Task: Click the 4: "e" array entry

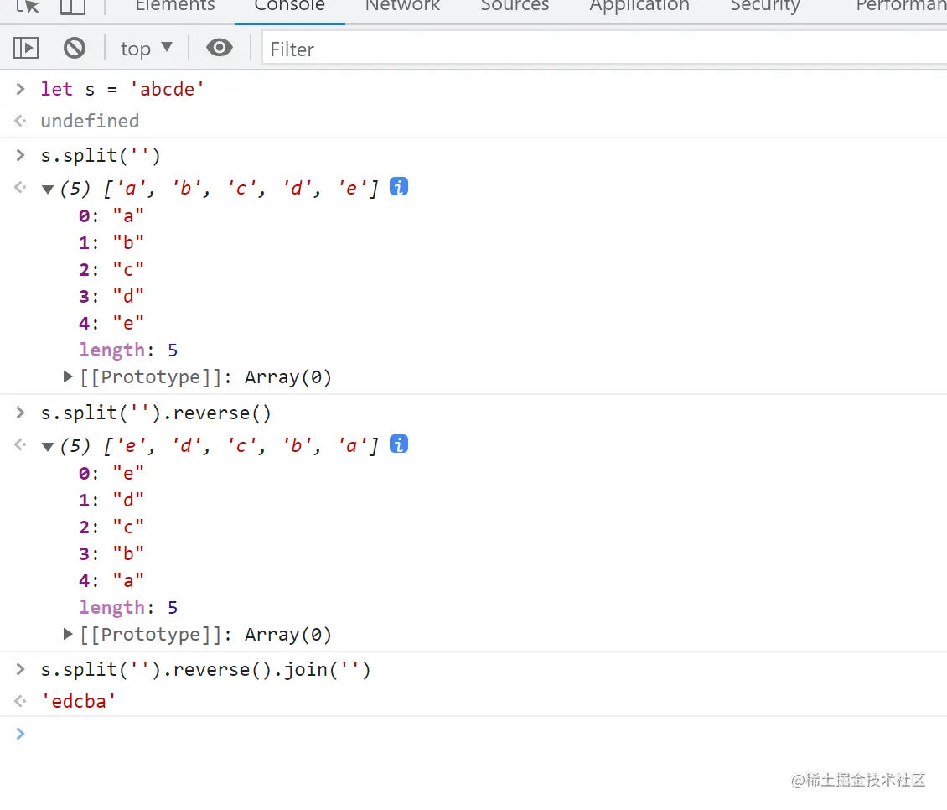Action: pos(111,323)
